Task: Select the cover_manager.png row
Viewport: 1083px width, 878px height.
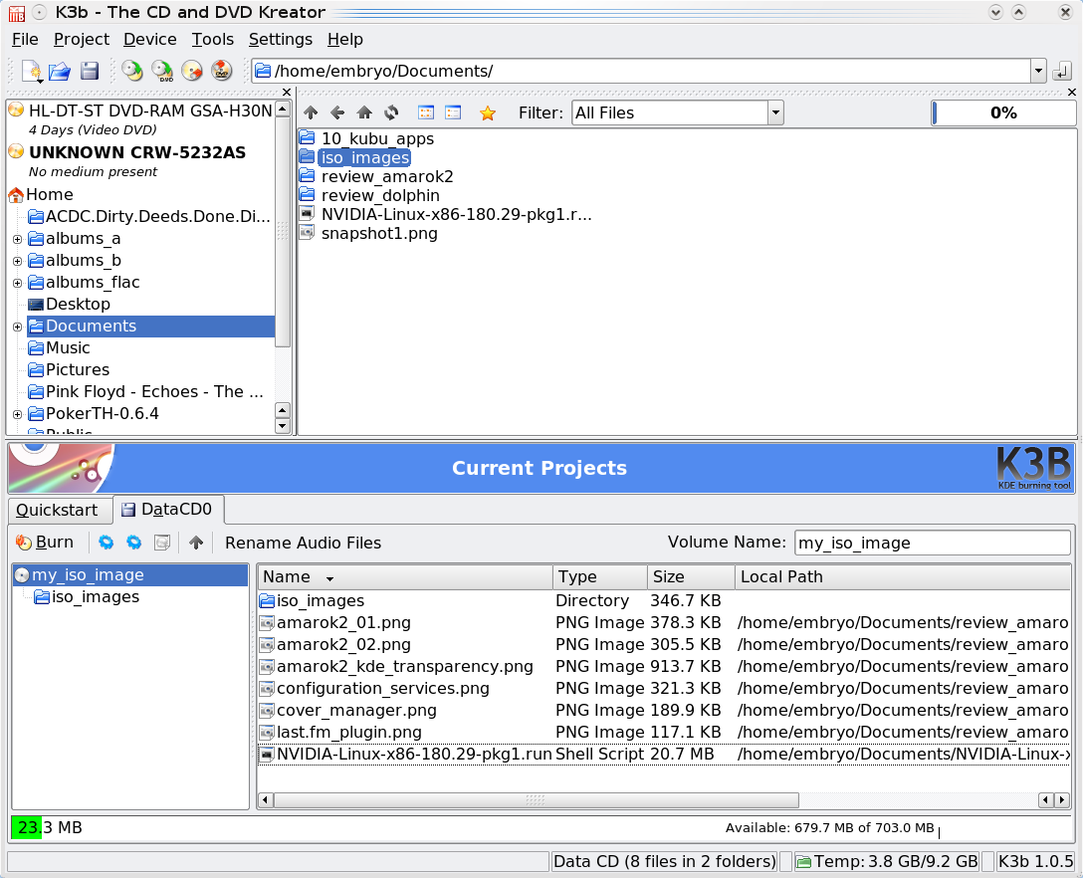Action: (x=663, y=711)
